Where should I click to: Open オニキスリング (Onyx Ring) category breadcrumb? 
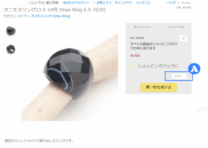click(x=50, y=16)
